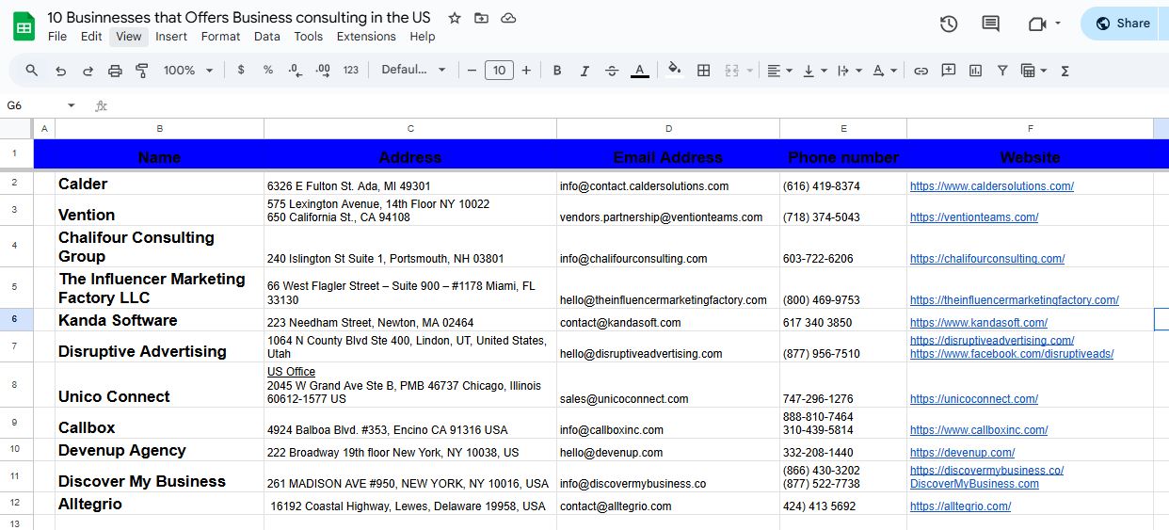Click the move-to-folder icon beside title

482,18
